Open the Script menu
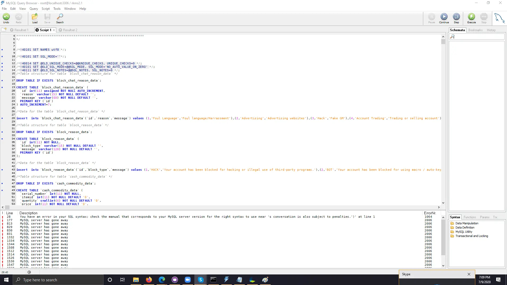Screen dimensions: 507x285 click(46, 9)
